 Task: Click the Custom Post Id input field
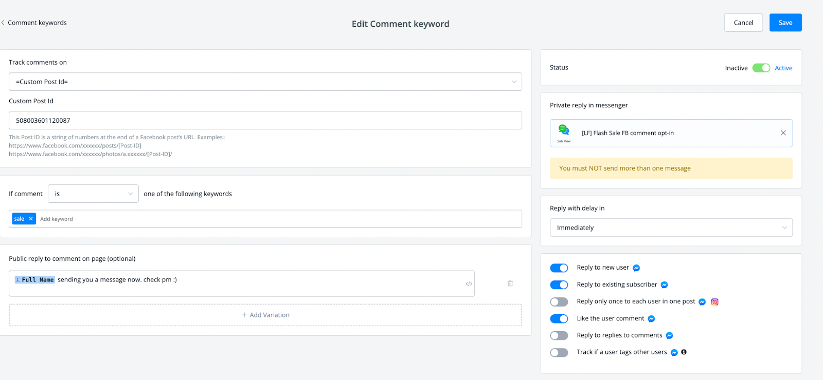[265, 121]
